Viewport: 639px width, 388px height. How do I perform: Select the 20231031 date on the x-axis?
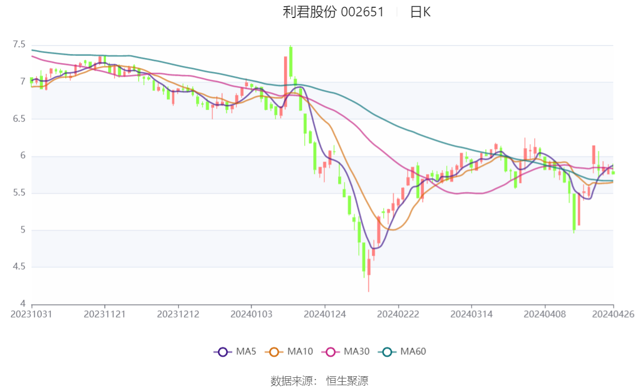32,314
